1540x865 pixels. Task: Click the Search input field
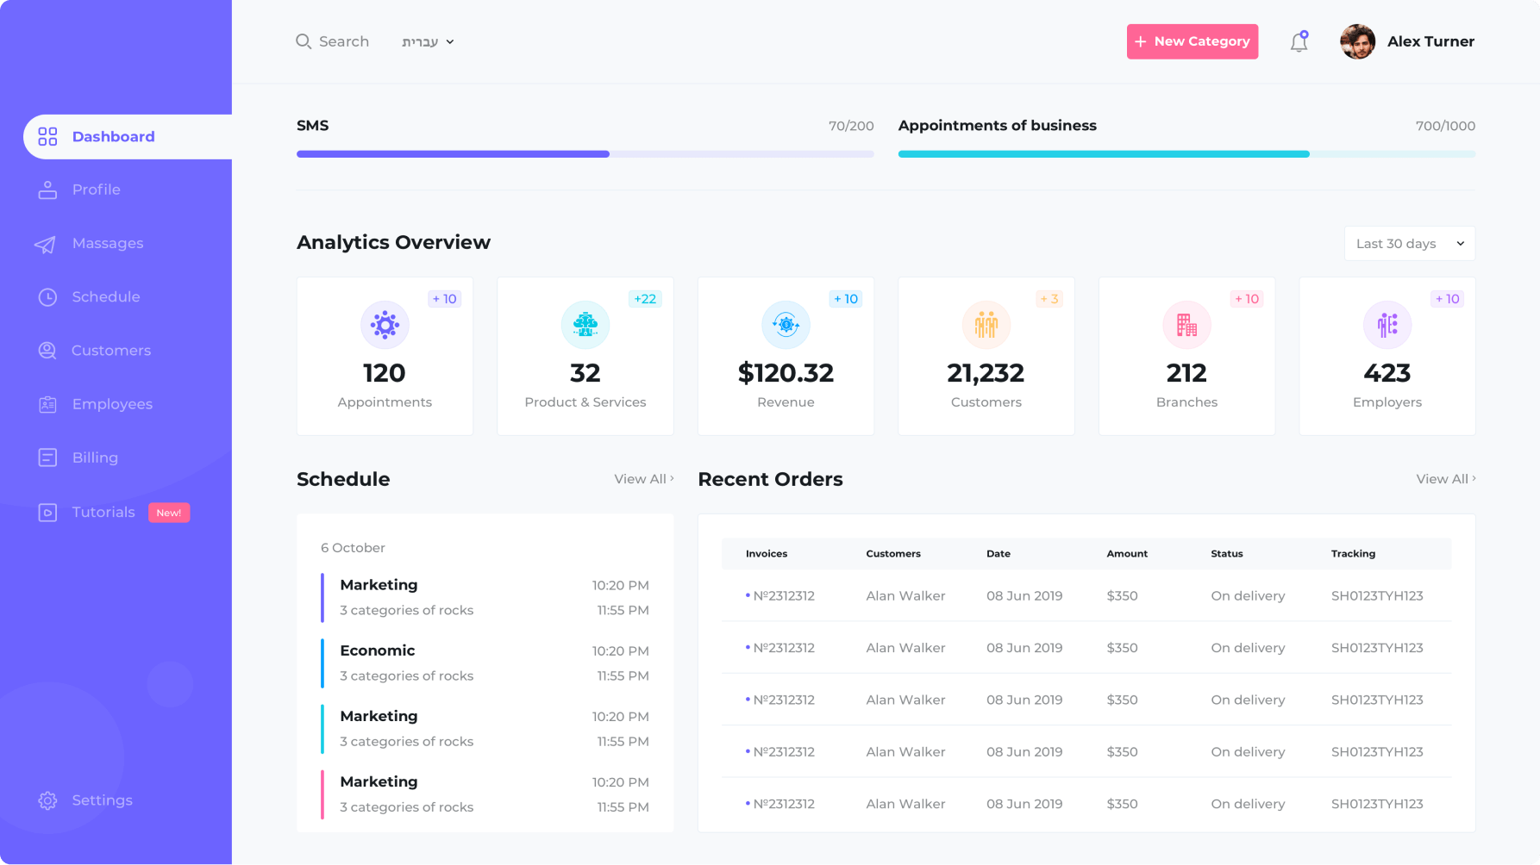332,41
